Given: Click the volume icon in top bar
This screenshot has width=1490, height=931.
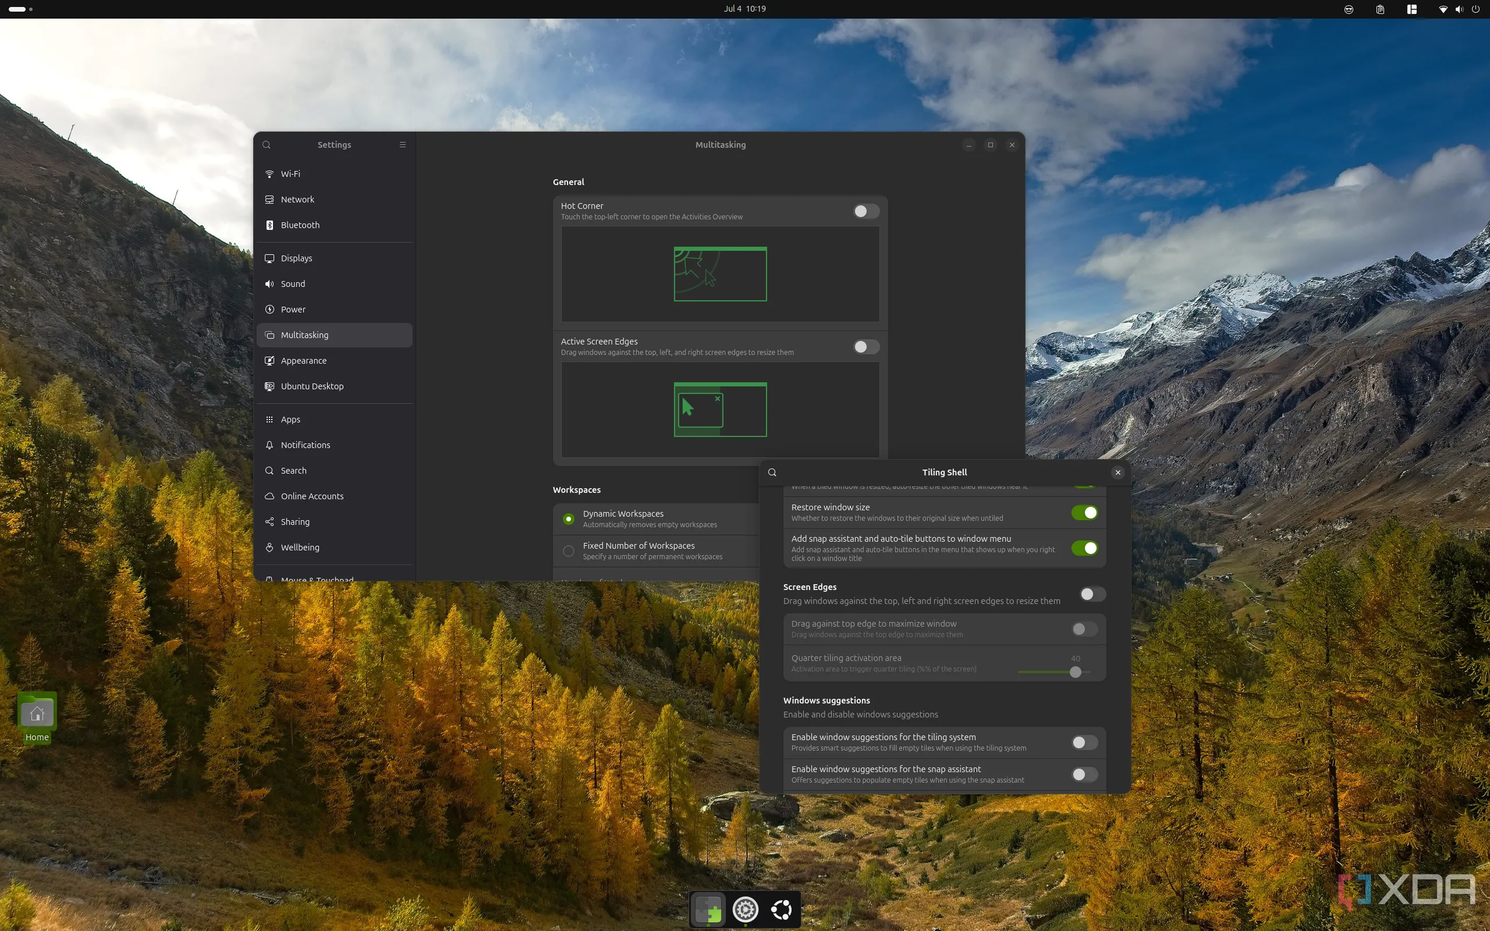Looking at the screenshot, I should tap(1459, 9).
